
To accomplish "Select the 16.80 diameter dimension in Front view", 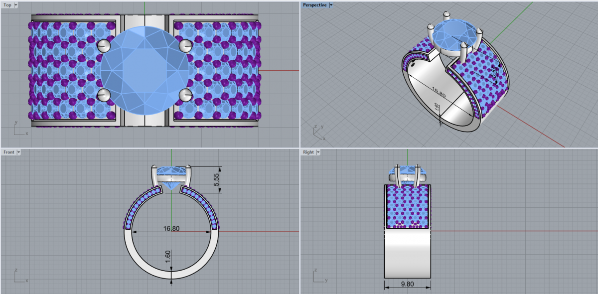I will 171,228.
